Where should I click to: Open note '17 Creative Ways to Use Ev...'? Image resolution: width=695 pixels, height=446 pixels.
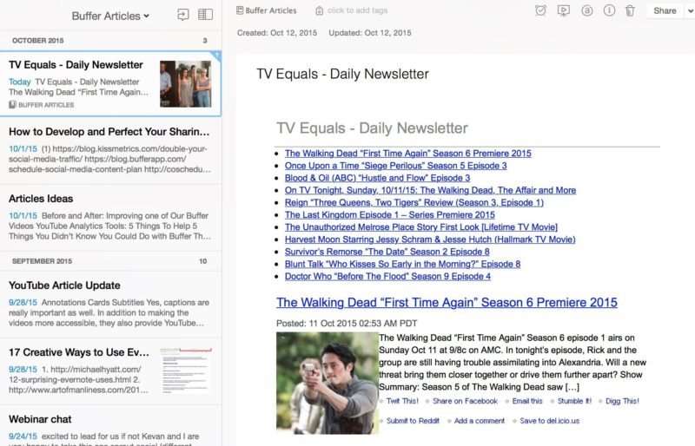111,371
